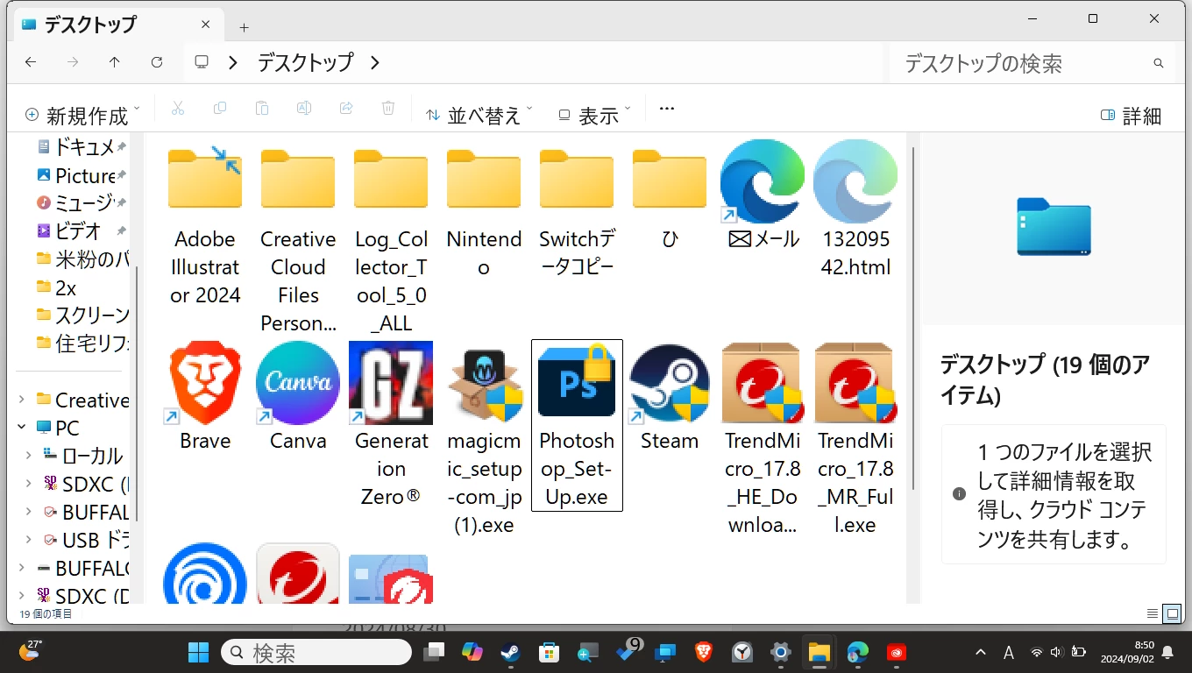The width and height of the screenshot is (1192, 673).
Task: Open the notification bell in the system tray
Action: coord(1167,652)
